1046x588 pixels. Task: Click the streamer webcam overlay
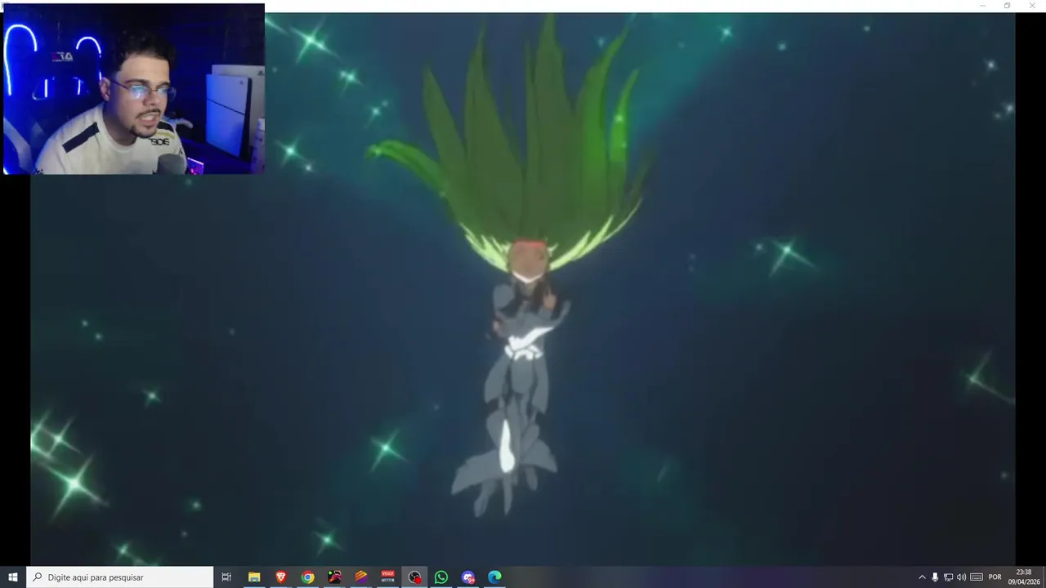[x=134, y=89]
